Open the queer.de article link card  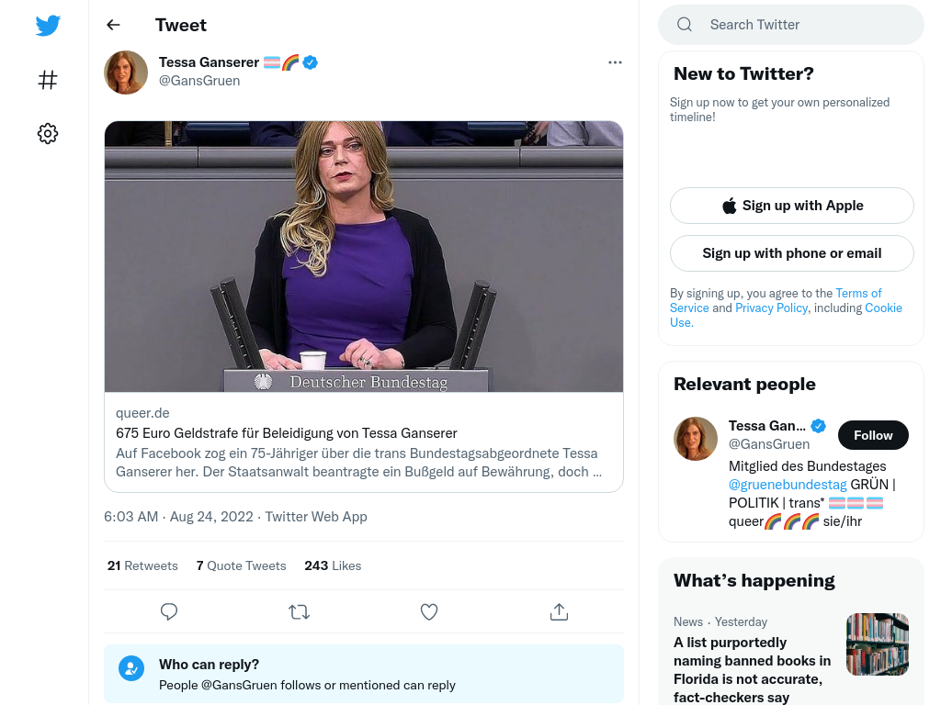[364, 307]
